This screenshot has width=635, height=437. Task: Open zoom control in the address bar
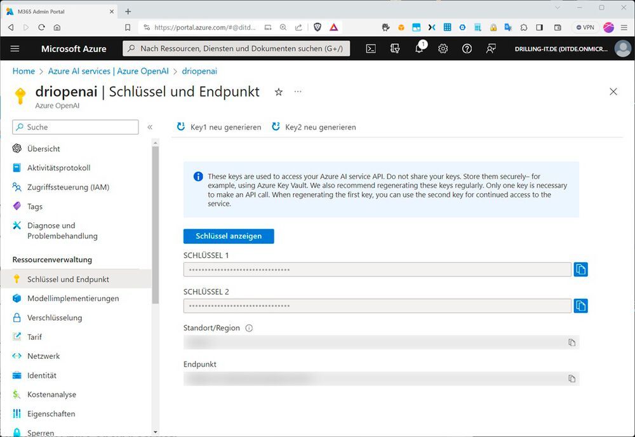pos(283,27)
